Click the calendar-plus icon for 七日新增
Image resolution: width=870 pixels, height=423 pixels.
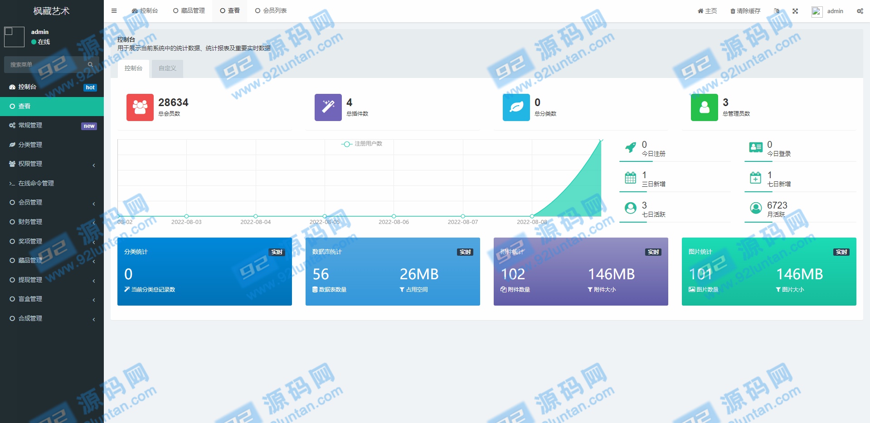point(756,178)
